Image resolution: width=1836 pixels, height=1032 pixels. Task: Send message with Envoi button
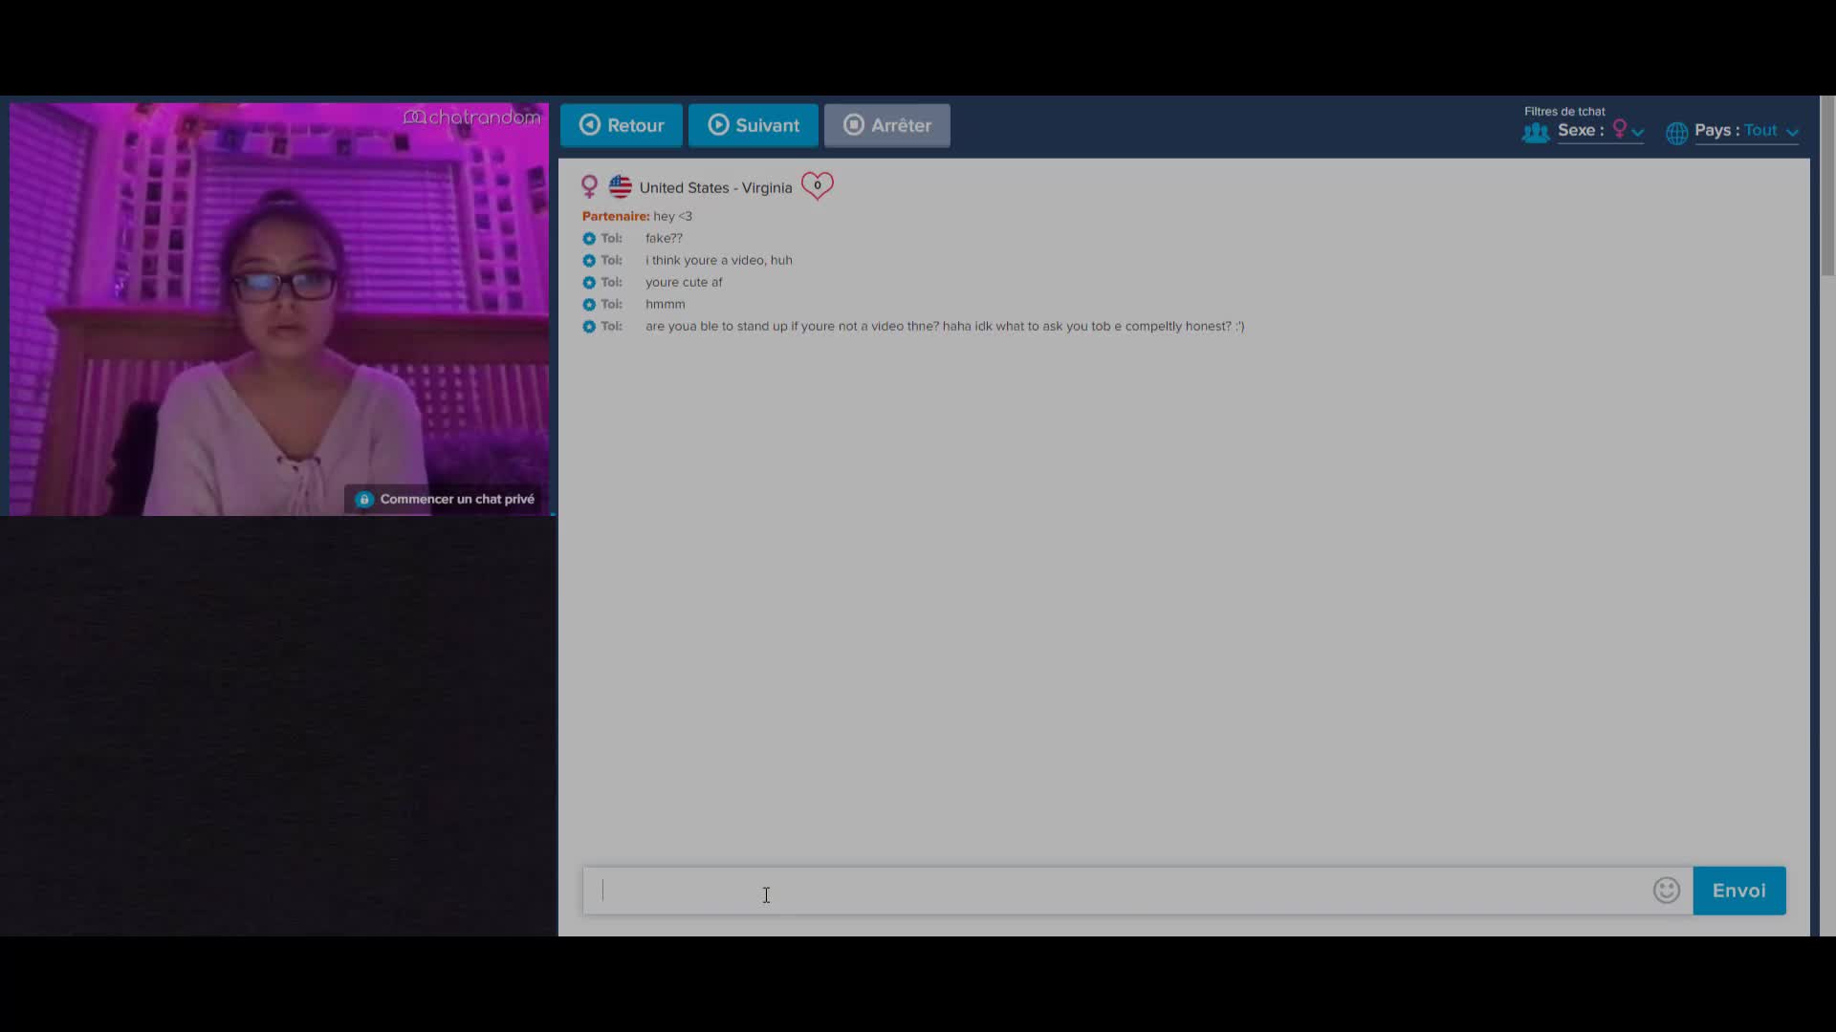tap(1739, 891)
